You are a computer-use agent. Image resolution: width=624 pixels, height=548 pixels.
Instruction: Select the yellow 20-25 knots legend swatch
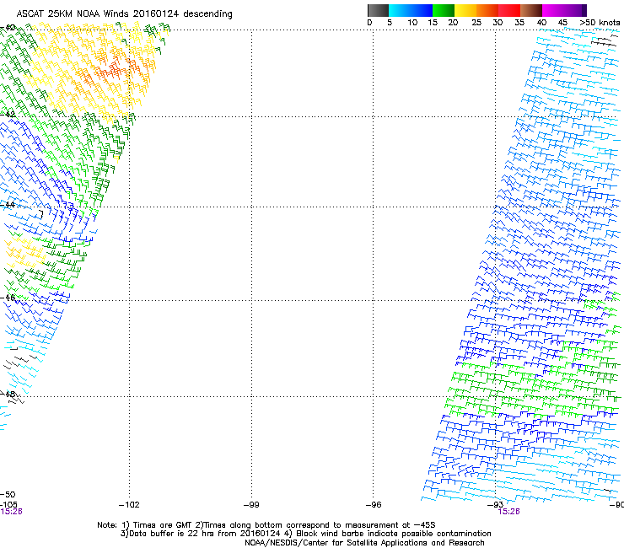(465, 10)
